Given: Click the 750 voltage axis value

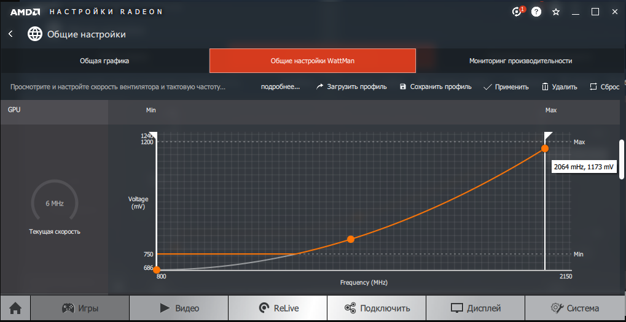Looking at the screenshot, I should click(149, 255).
